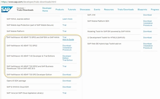Click 'SAP S/4HANA Cloud SDK' text

point(18,87)
